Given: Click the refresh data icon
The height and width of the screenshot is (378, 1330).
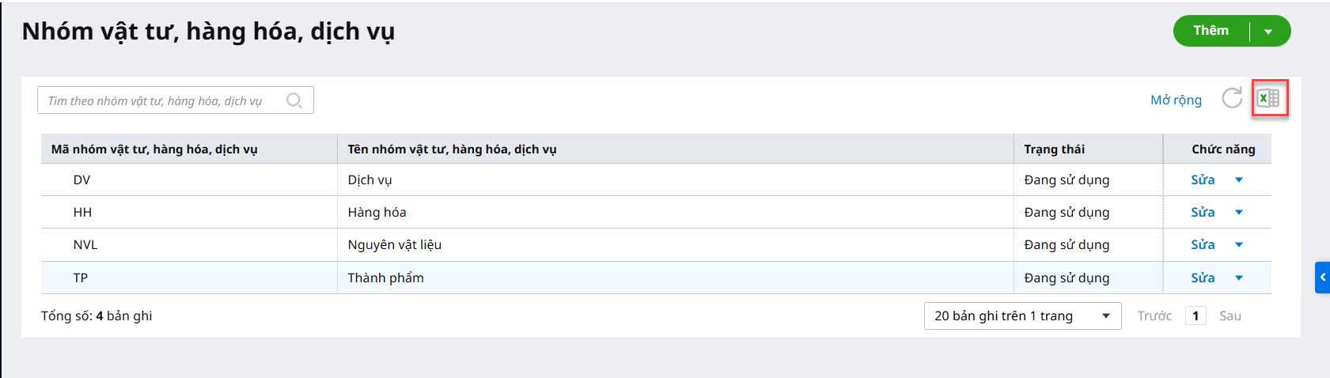Looking at the screenshot, I should point(1232,98).
